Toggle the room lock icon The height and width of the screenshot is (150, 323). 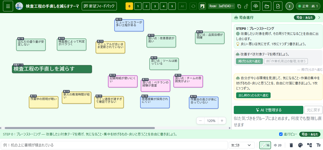click(x=246, y=6)
